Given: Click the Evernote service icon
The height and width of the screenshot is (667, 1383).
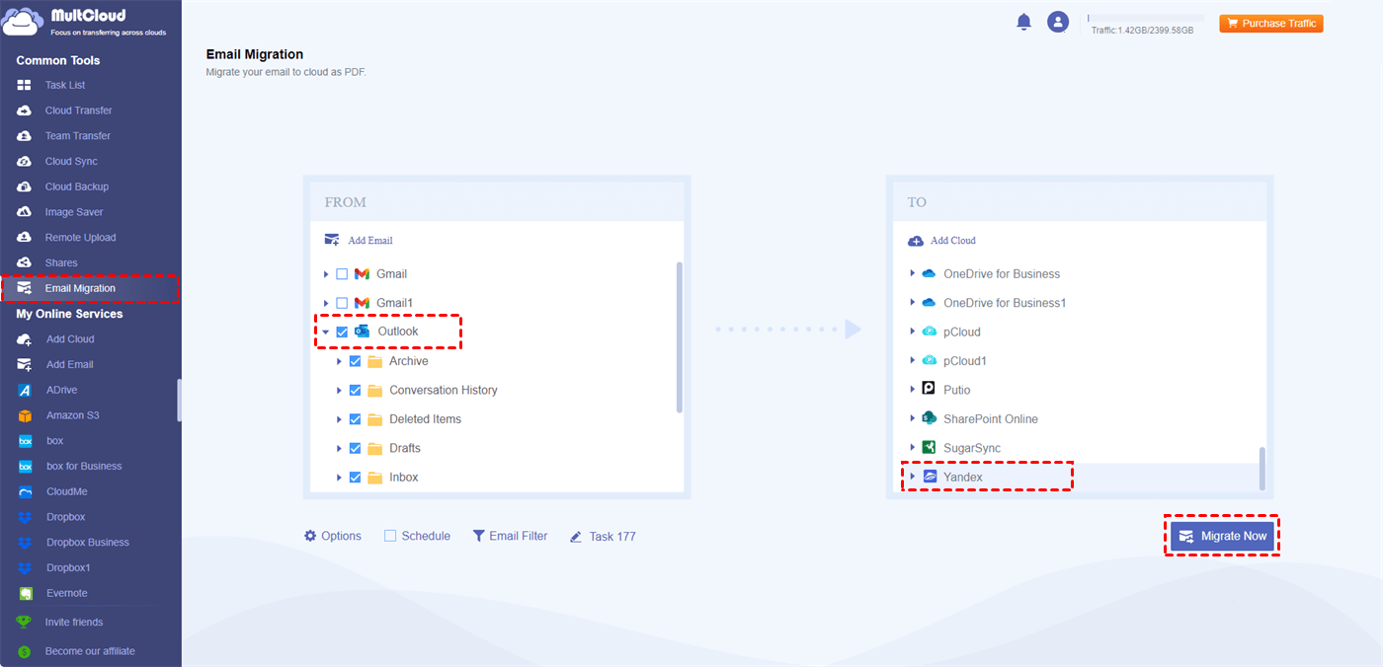Looking at the screenshot, I should (25, 593).
